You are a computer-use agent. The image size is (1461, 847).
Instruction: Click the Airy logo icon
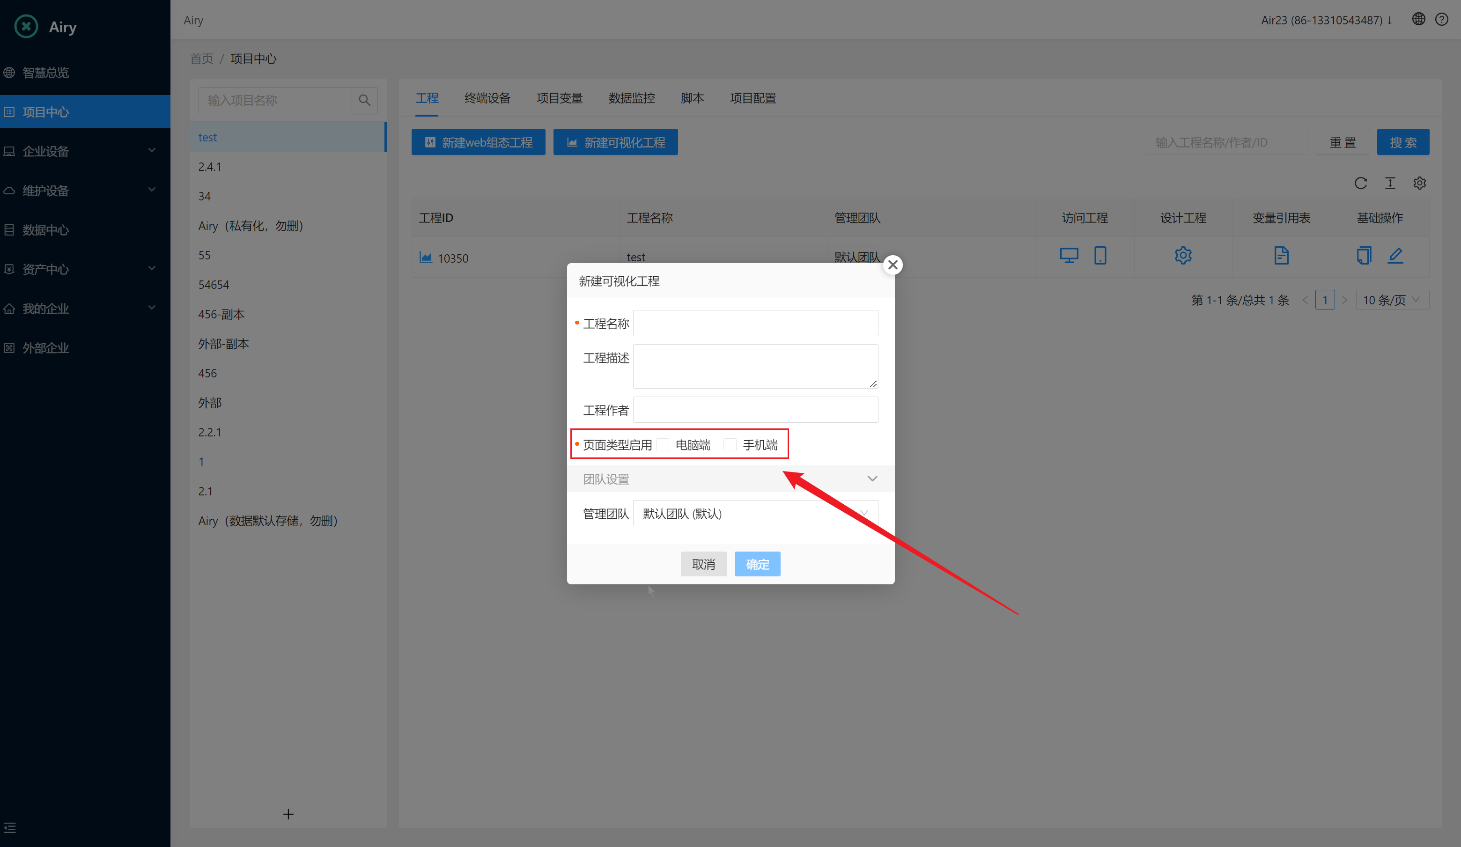[26, 27]
